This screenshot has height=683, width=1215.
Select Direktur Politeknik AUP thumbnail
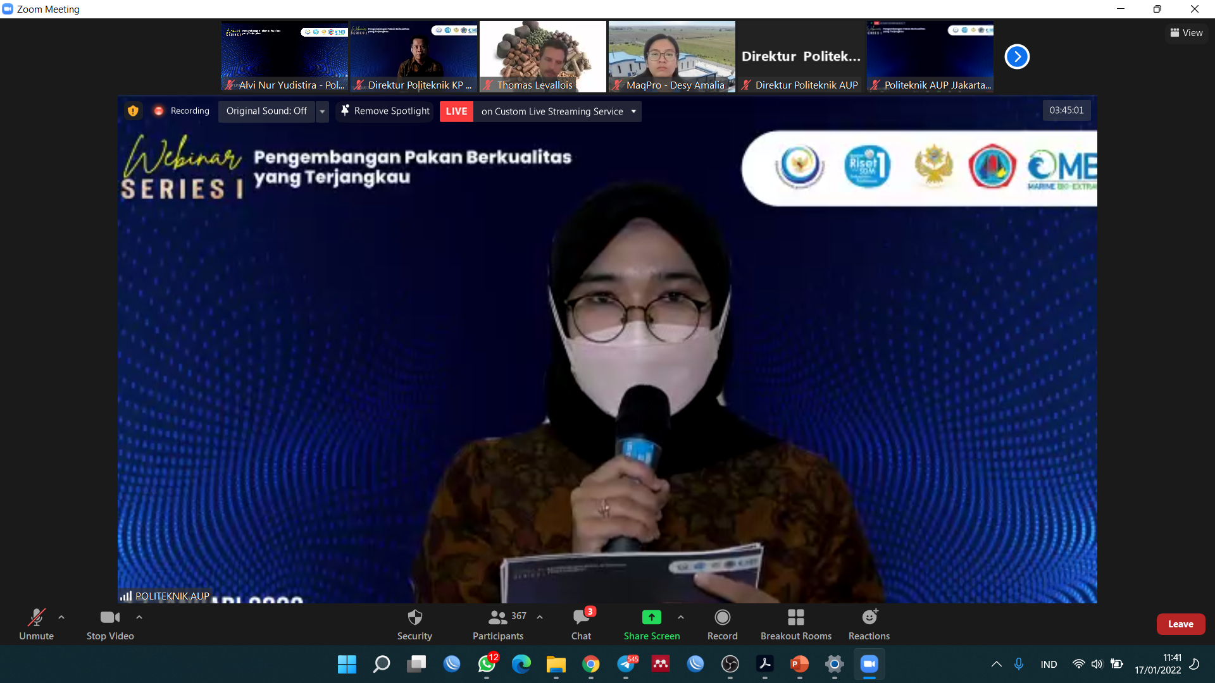pyautogui.click(x=801, y=56)
